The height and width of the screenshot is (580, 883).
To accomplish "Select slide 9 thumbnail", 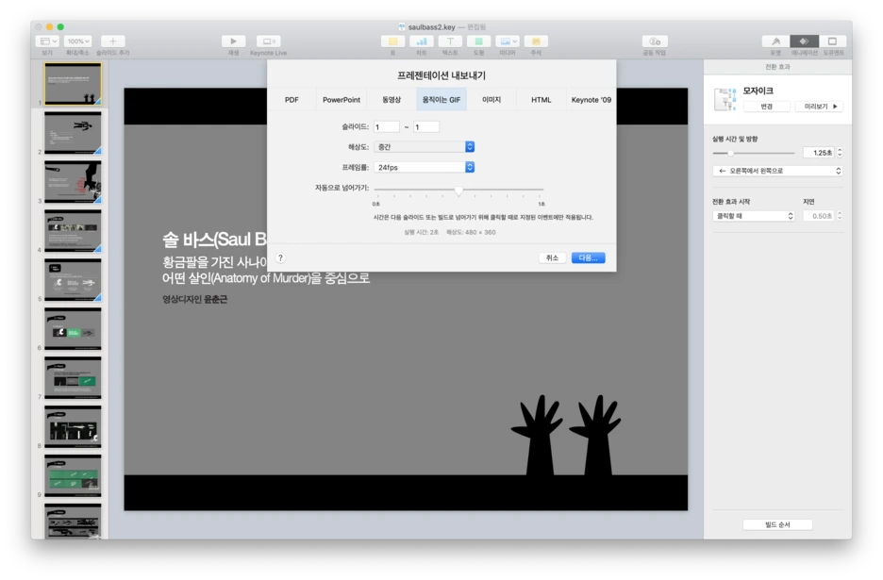I will [x=74, y=476].
